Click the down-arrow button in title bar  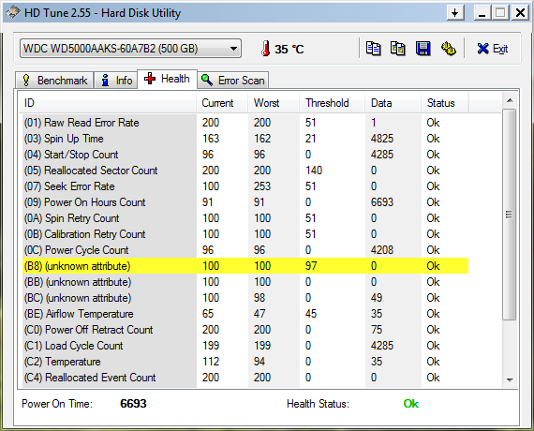click(455, 13)
